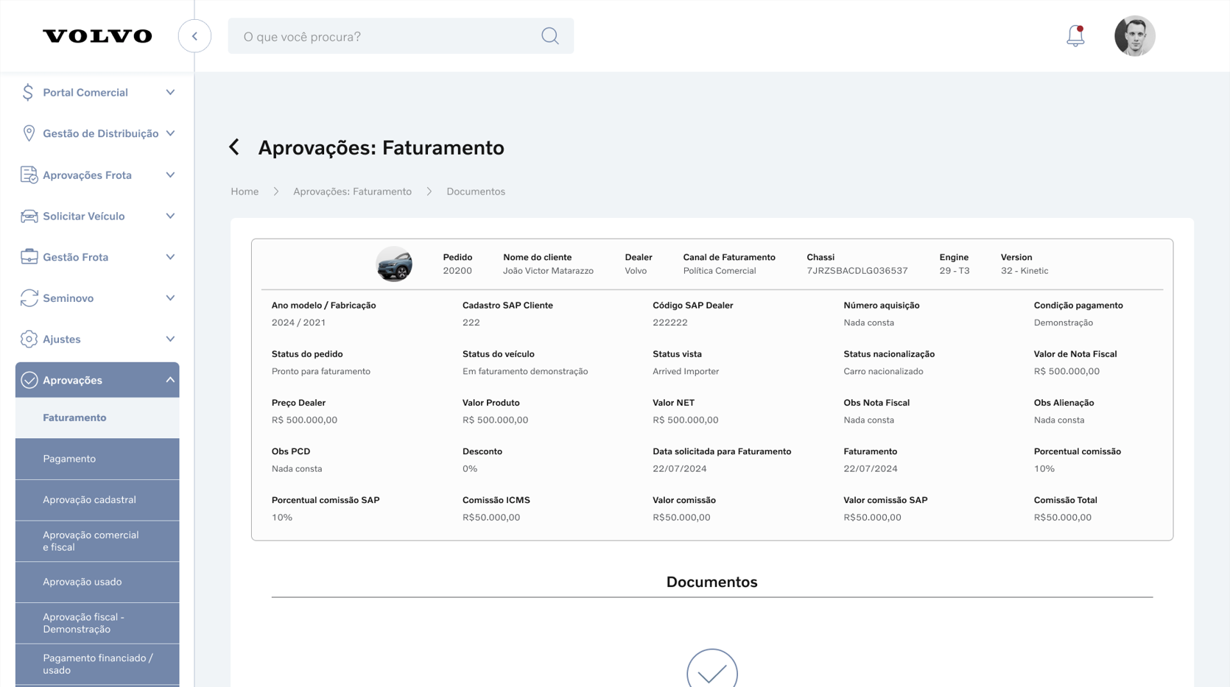Click the Seminovo refresh icon

point(29,298)
